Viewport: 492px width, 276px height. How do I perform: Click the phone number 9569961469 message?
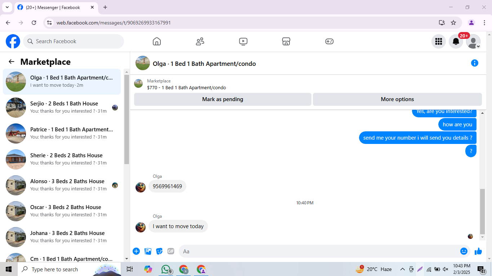click(x=167, y=186)
